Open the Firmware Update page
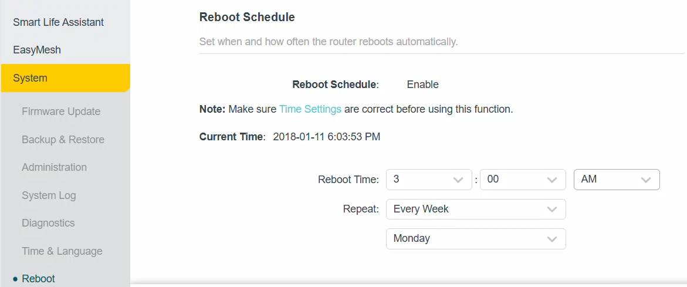This screenshot has height=287, width=687. pyautogui.click(x=61, y=112)
